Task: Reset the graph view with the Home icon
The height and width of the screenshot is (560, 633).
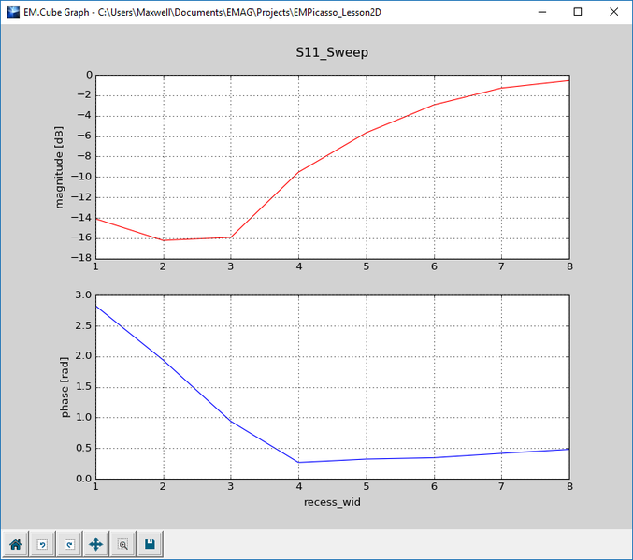Action: pyautogui.click(x=15, y=545)
